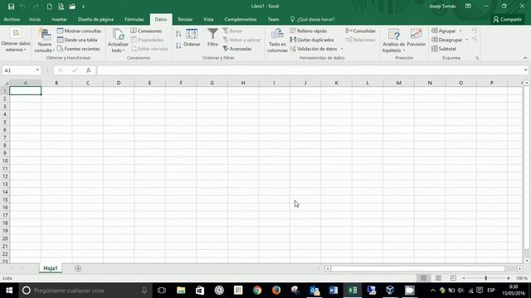Sort descending Z to A

point(178,46)
